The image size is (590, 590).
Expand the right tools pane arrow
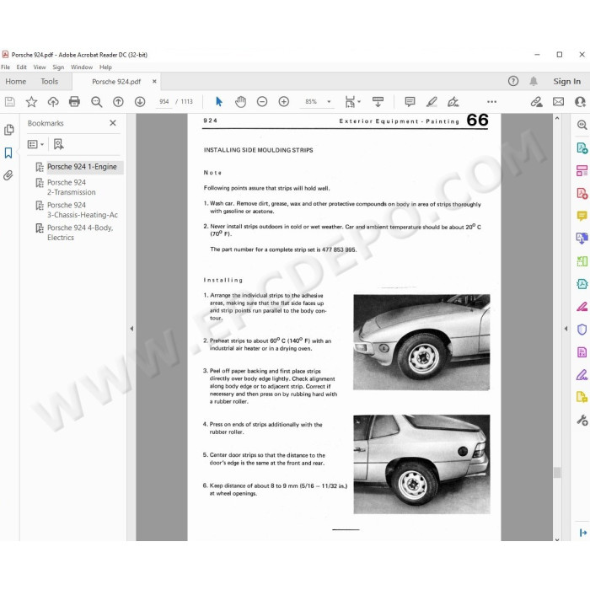pos(566,329)
